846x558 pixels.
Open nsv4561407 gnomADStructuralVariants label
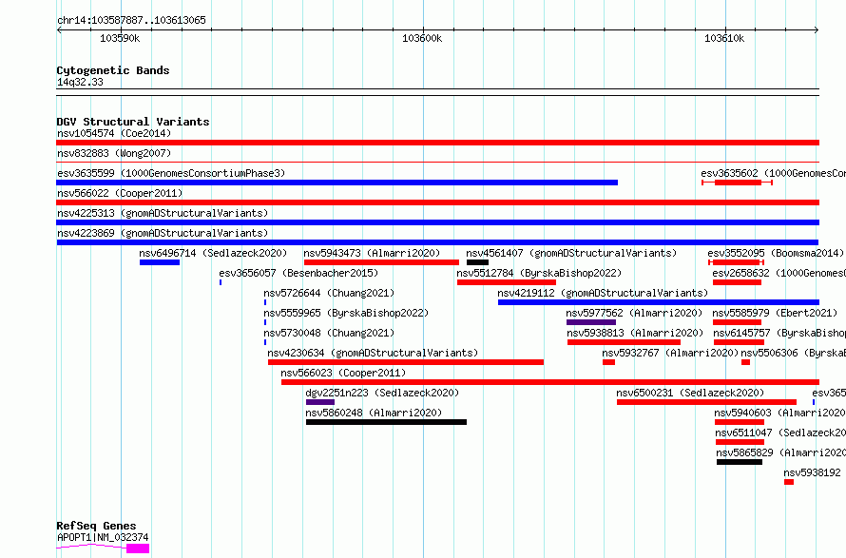click(x=571, y=253)
